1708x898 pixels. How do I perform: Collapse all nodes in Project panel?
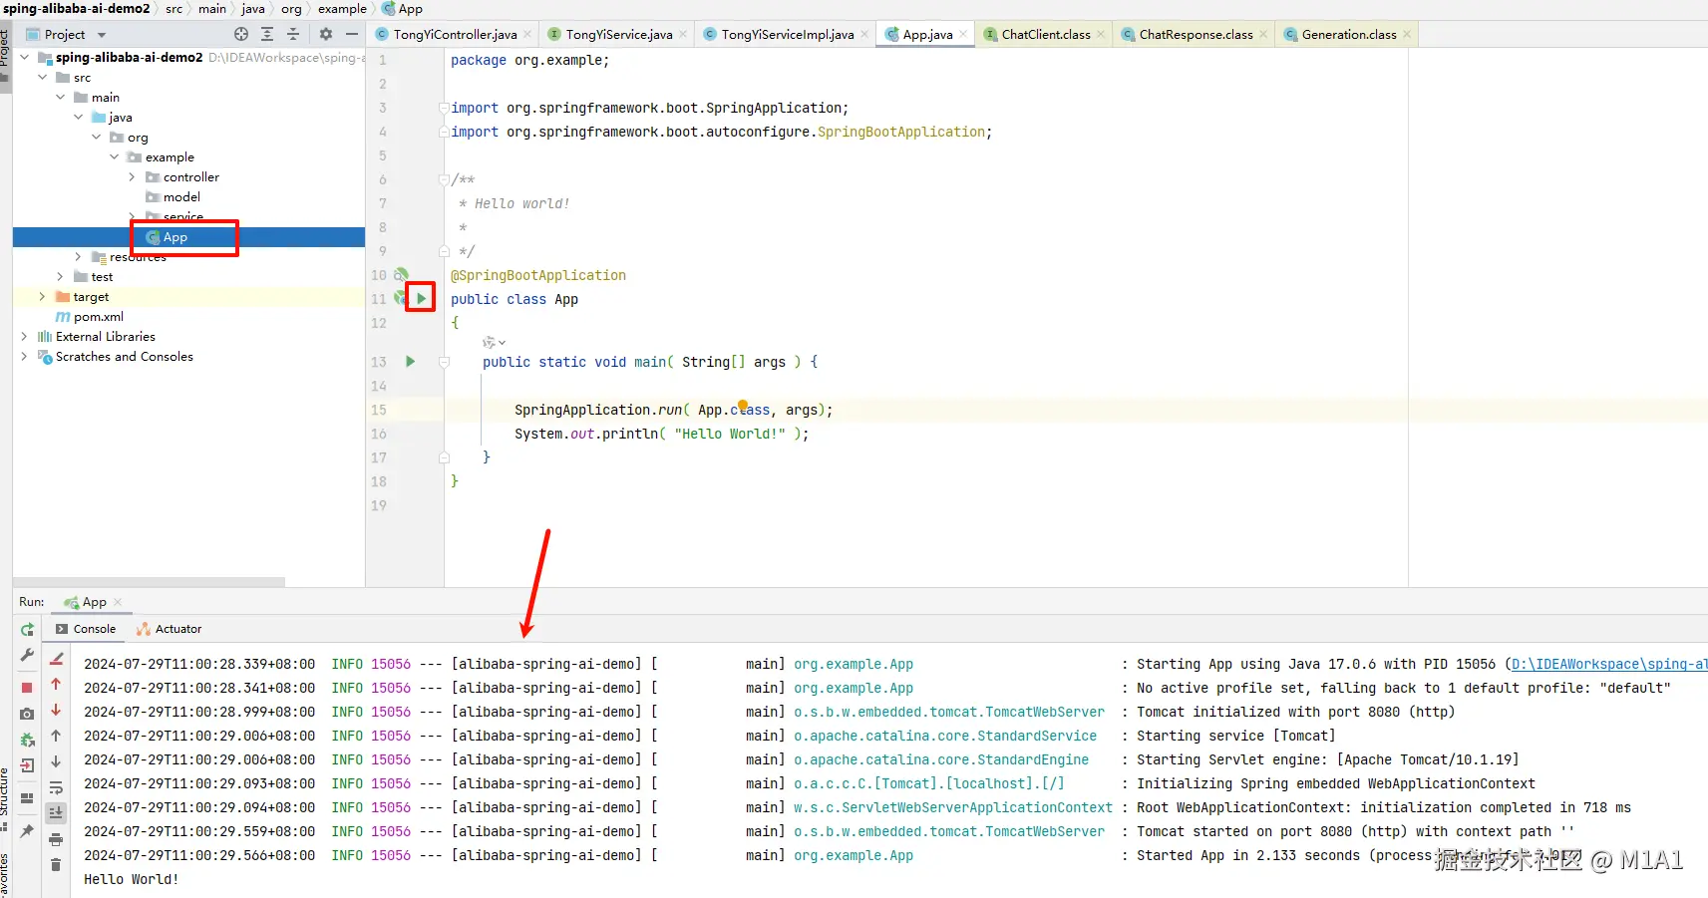click(x=293, y=34)
